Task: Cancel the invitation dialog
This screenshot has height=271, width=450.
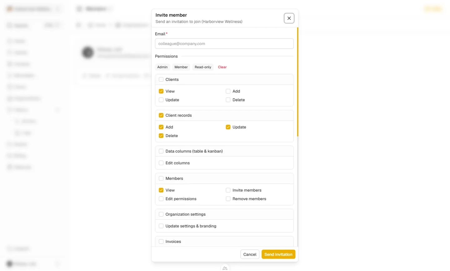Action: [x=250, y=254]
